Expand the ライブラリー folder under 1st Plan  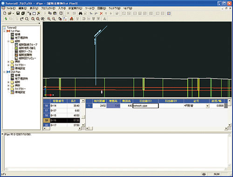[8, 65]
